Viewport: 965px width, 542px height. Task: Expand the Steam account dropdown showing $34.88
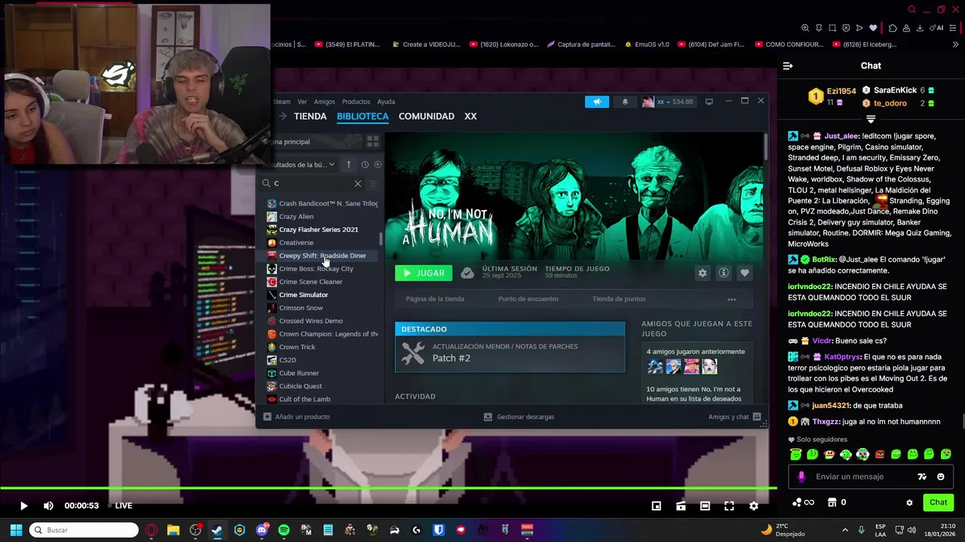668,102
